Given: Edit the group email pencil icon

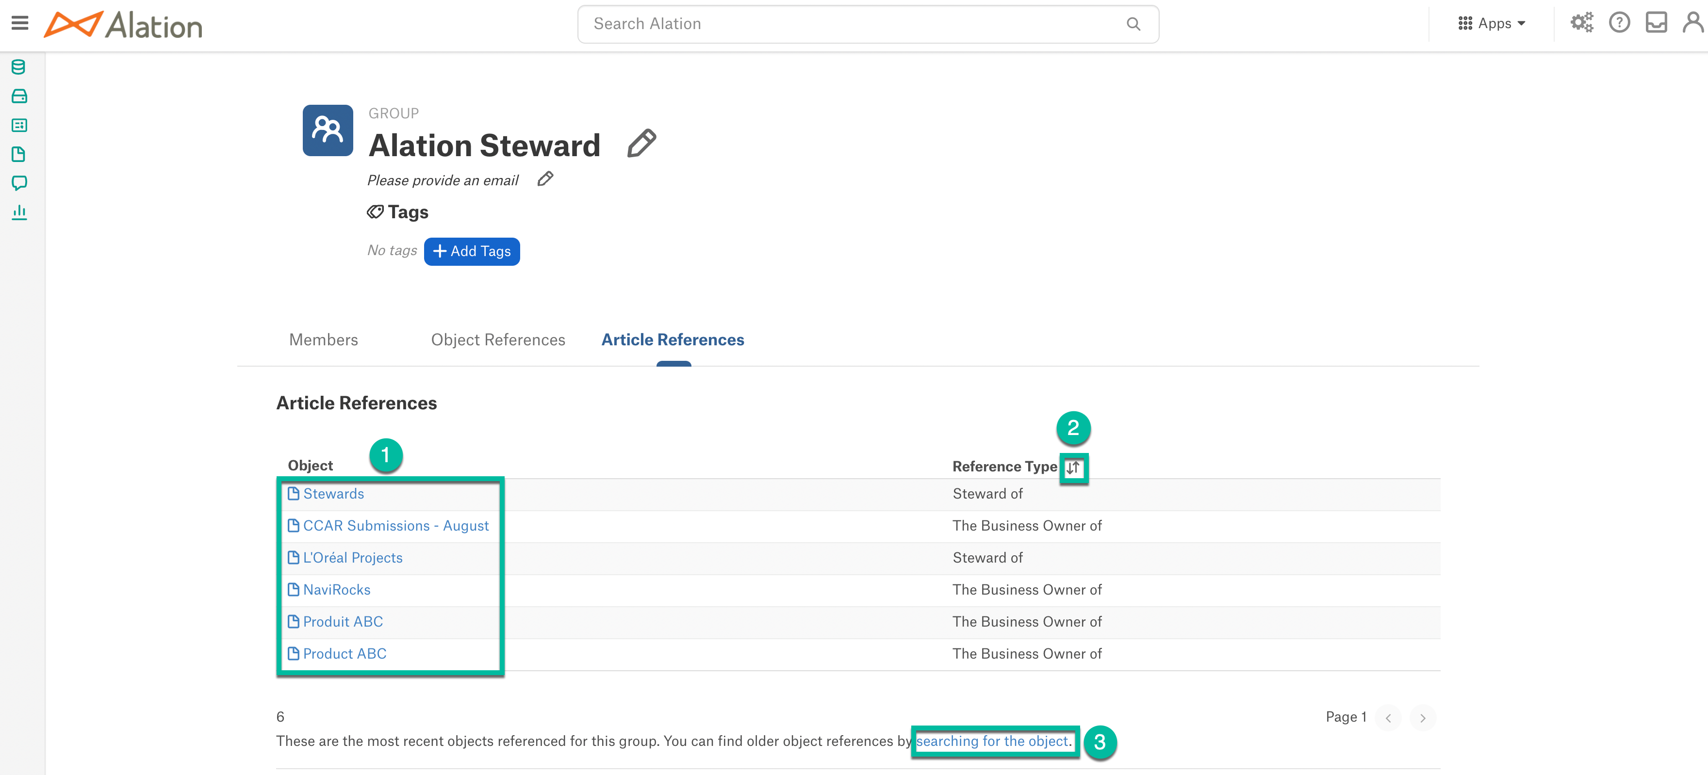Looking at the screenshot, I should point(545,179).
